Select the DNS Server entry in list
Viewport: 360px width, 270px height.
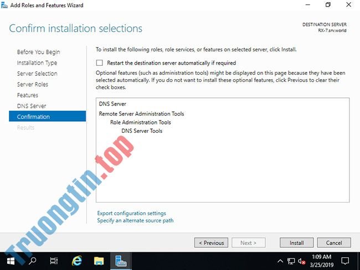pyautogui.click(x=112, y=104)
